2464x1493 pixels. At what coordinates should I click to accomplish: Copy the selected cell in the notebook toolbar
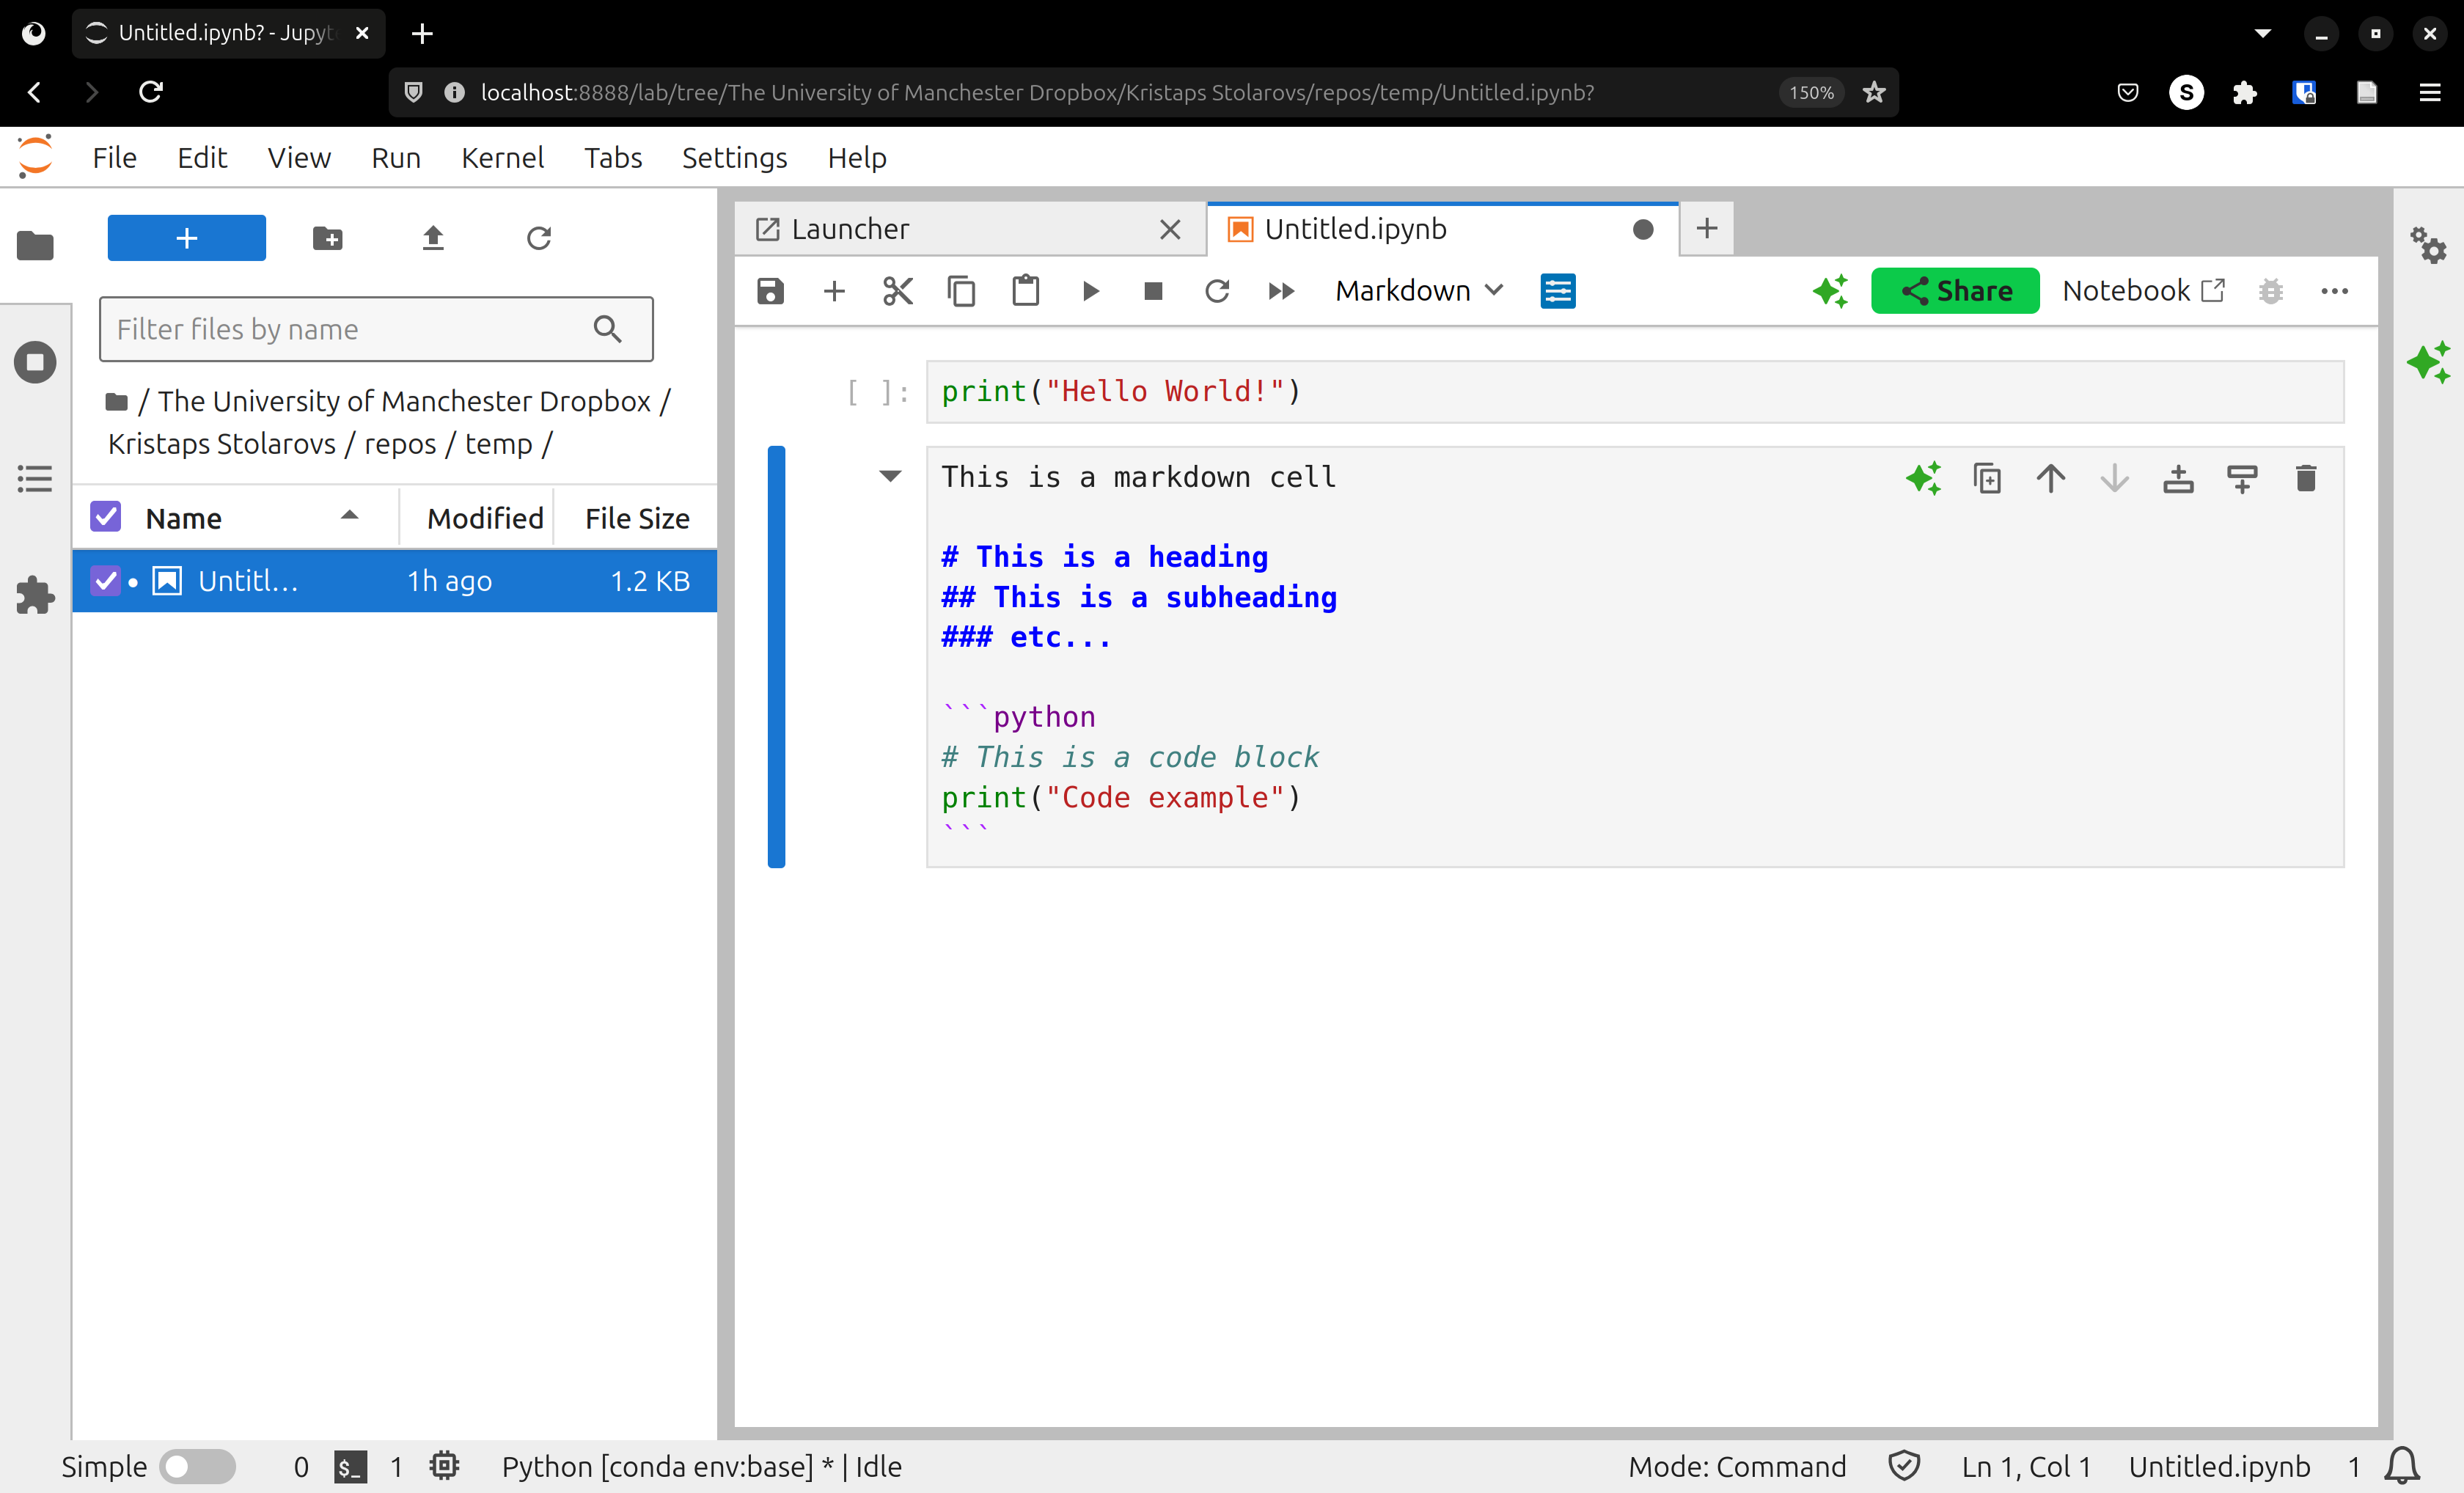point(962,291)
